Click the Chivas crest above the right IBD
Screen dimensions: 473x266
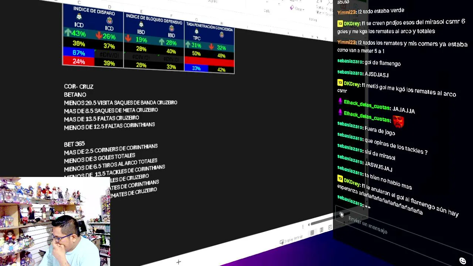pyautogui.click(x=171, y=28)
